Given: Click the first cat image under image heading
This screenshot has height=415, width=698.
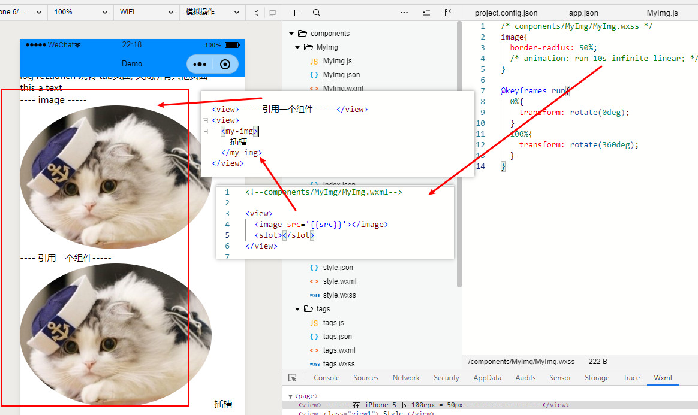Looking at the screenshot, I should tap(115, 177).
